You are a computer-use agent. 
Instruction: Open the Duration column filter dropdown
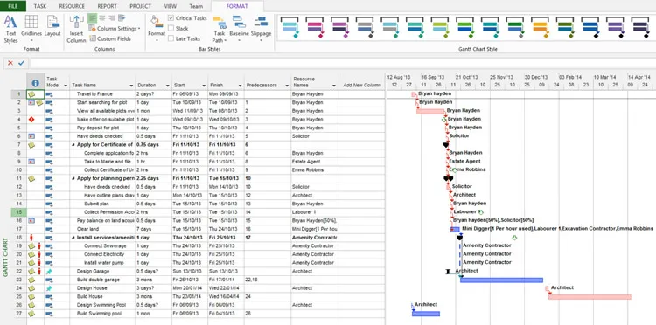(168, 86)
